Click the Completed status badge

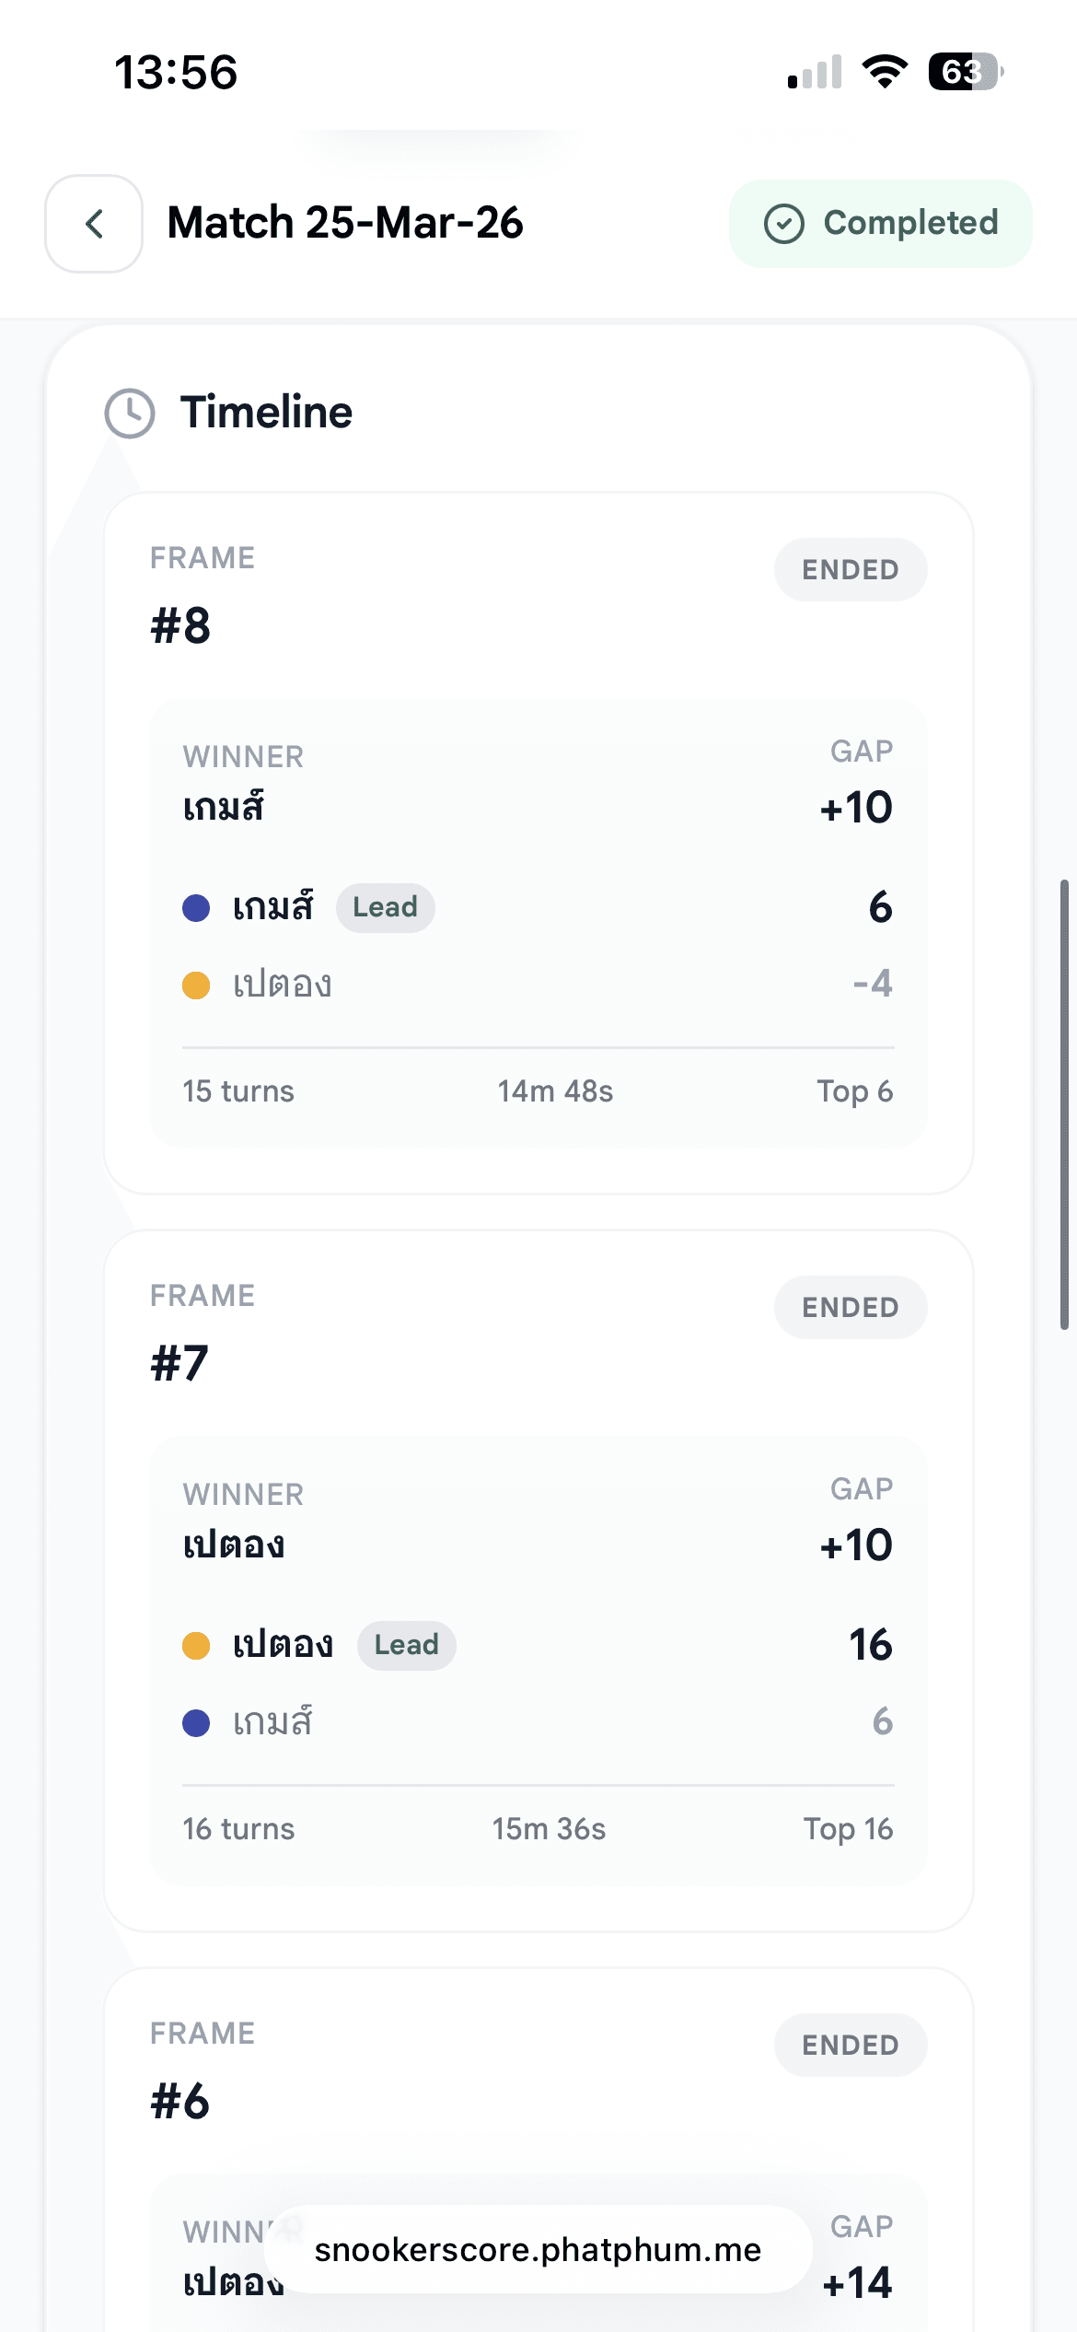point(880,224)
